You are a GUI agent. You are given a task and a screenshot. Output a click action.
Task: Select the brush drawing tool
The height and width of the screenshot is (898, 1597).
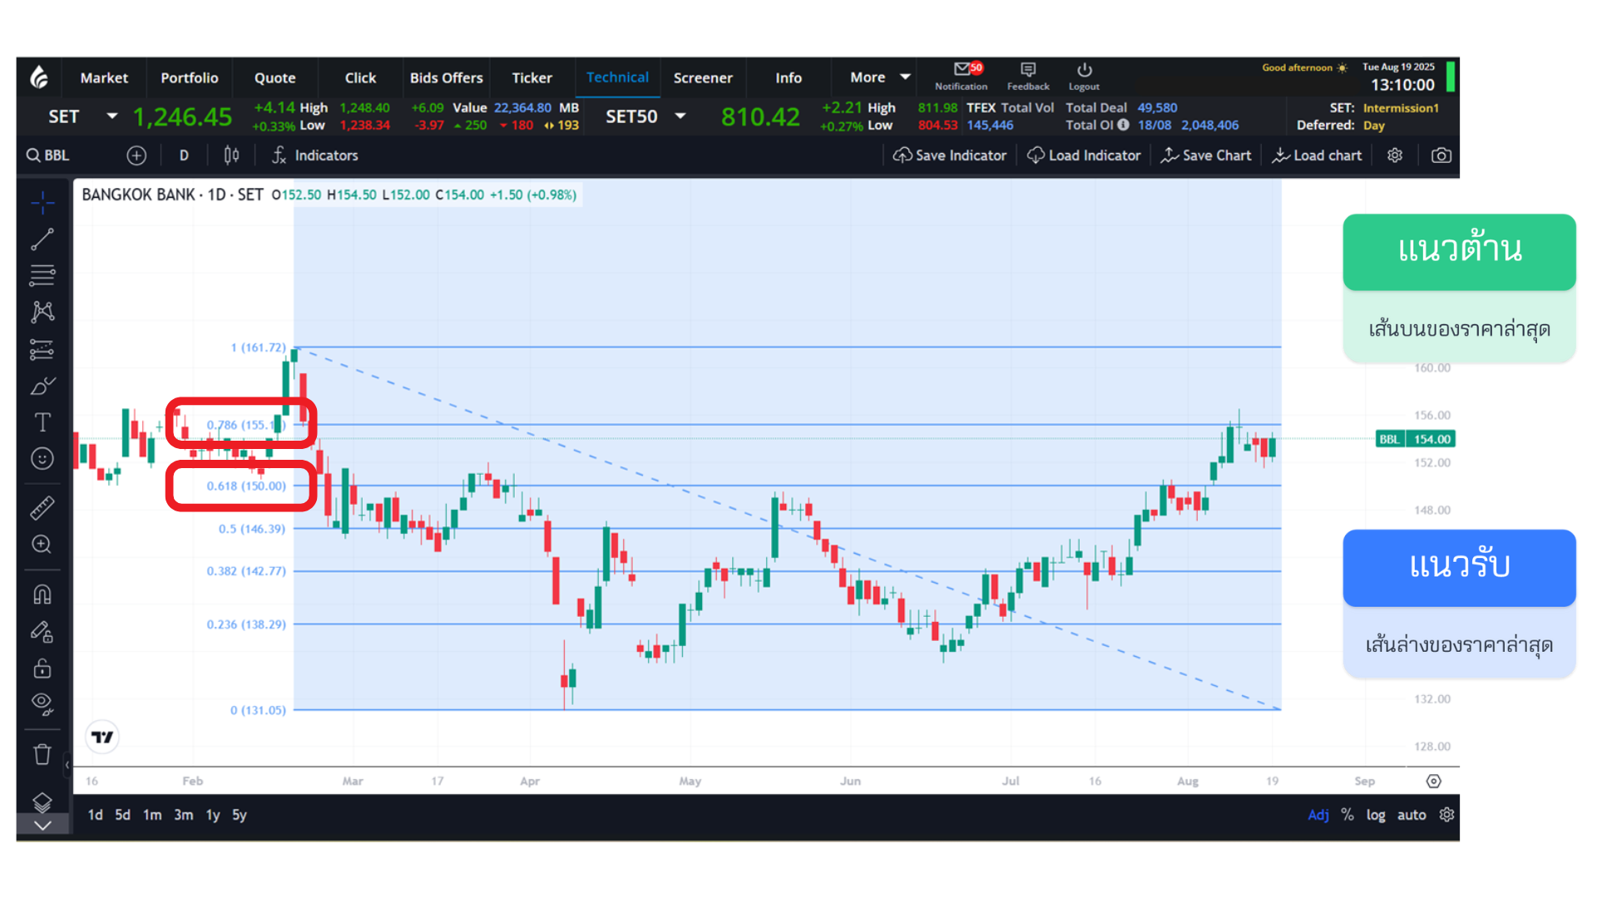[42, 386]
